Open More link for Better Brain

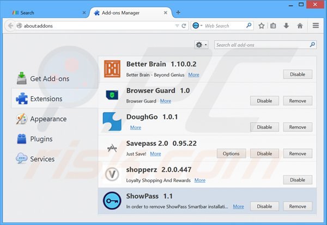[x=193, y=74]
